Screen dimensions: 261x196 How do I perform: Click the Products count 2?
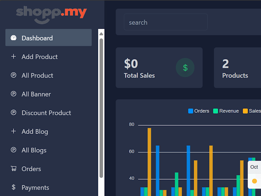[x=225, y=64]
